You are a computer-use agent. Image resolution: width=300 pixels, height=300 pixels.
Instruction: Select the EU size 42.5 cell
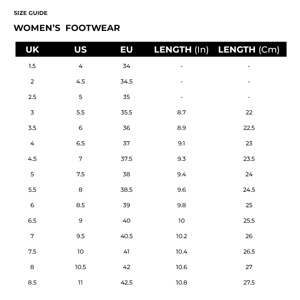tap(126, 283)
